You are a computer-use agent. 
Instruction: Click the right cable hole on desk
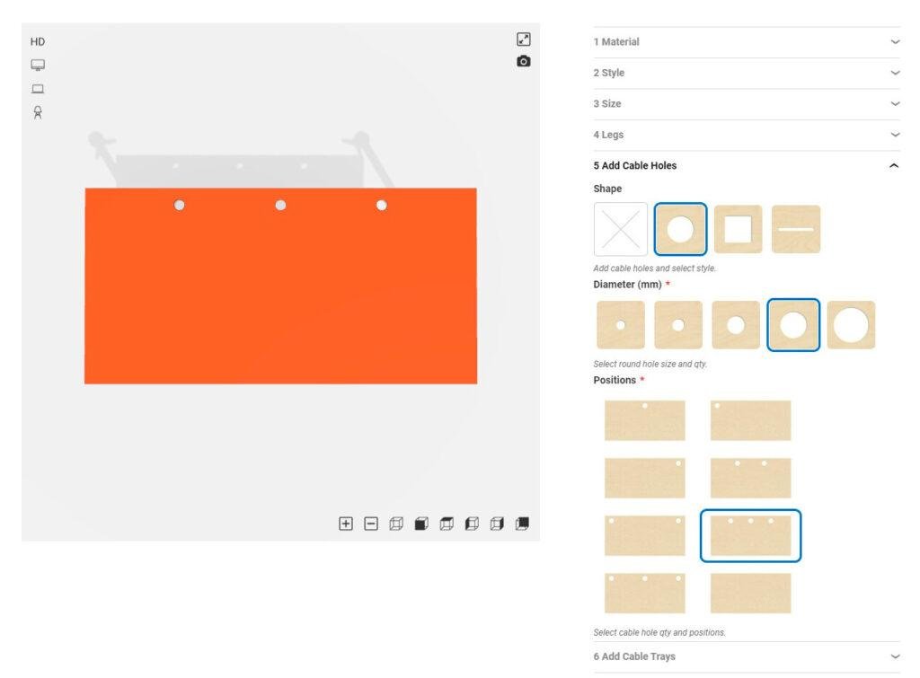point(381,205)
